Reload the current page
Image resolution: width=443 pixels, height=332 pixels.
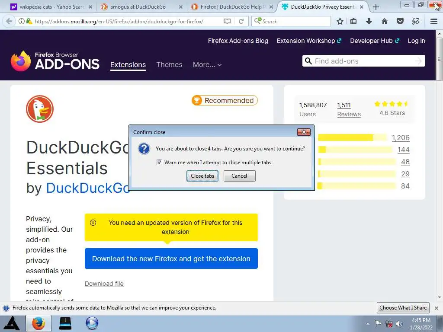tap(241, 22)
